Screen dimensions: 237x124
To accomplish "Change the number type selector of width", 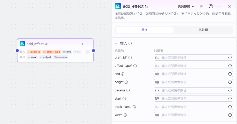I will pos(157,115).
